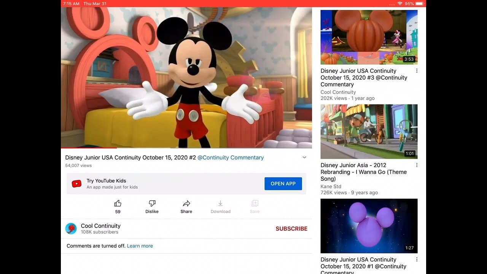The width and height of the screenshot is (487, 274).
Task: Open the Share arrow icon
Action: (x=186, y=203)
